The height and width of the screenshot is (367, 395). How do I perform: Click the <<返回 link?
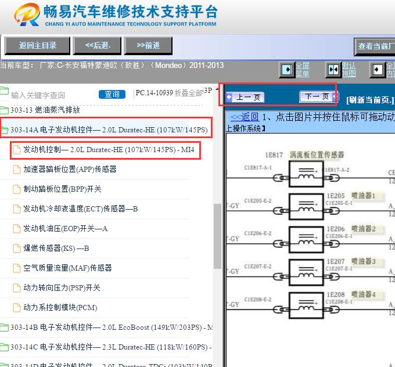[245, 117]
